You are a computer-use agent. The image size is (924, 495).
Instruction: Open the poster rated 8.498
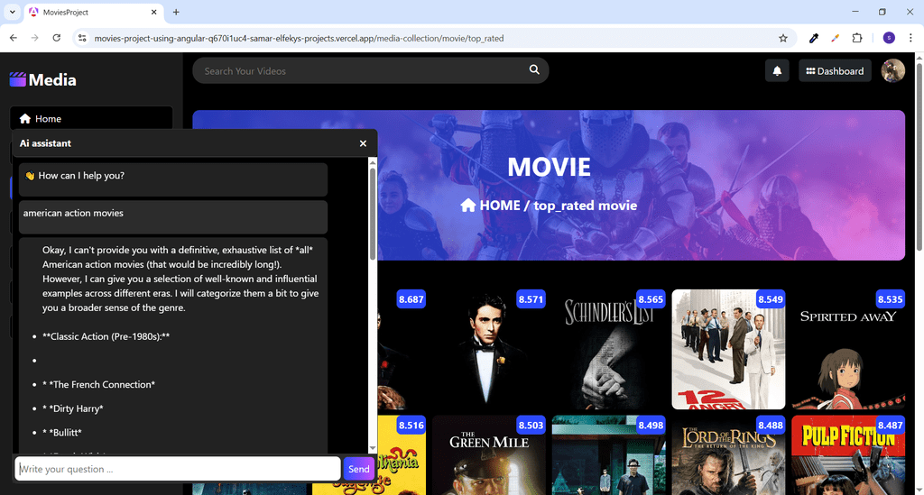(x=609, y=455)
